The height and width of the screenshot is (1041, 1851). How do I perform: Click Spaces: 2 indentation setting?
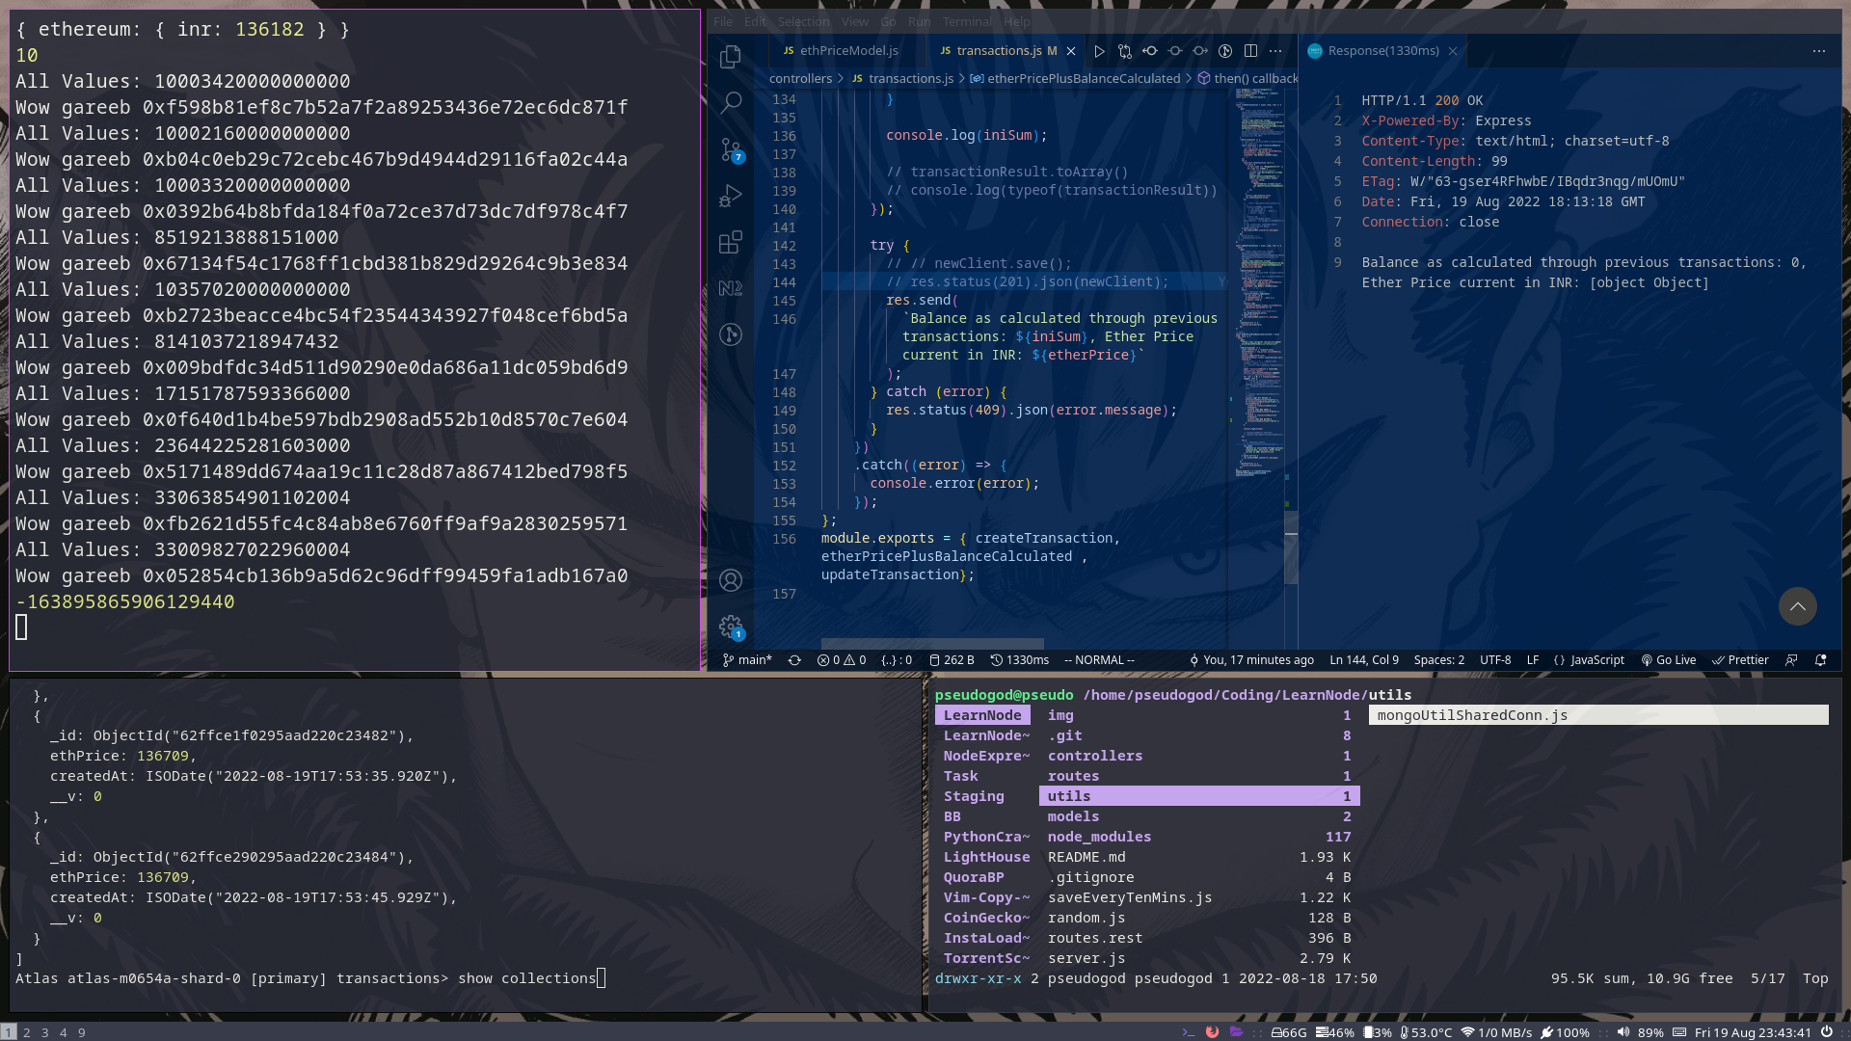pos(1439,660)
